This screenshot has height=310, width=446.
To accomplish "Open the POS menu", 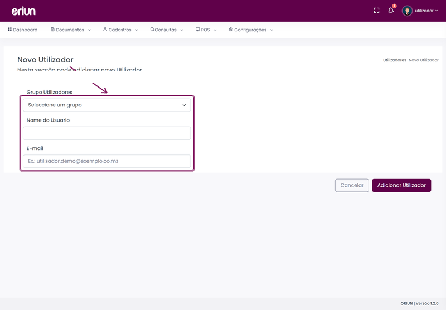I will pyautogui.click(x=206, y=30).
